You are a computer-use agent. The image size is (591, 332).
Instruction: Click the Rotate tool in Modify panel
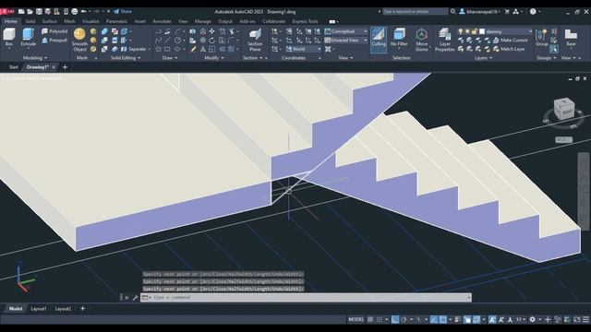tap(211, 41)
